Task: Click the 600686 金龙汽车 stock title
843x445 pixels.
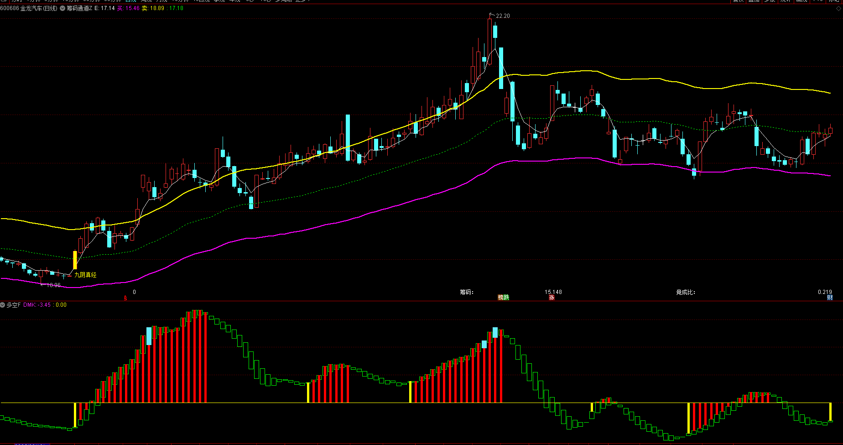Action: coord(29,8)
